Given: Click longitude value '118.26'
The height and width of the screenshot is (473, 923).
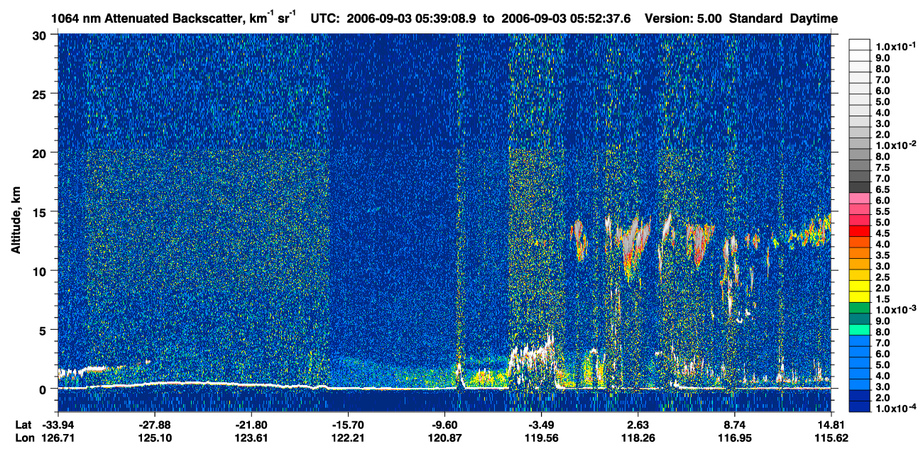Looking at the screenshot, I should [x=638, y=438].
